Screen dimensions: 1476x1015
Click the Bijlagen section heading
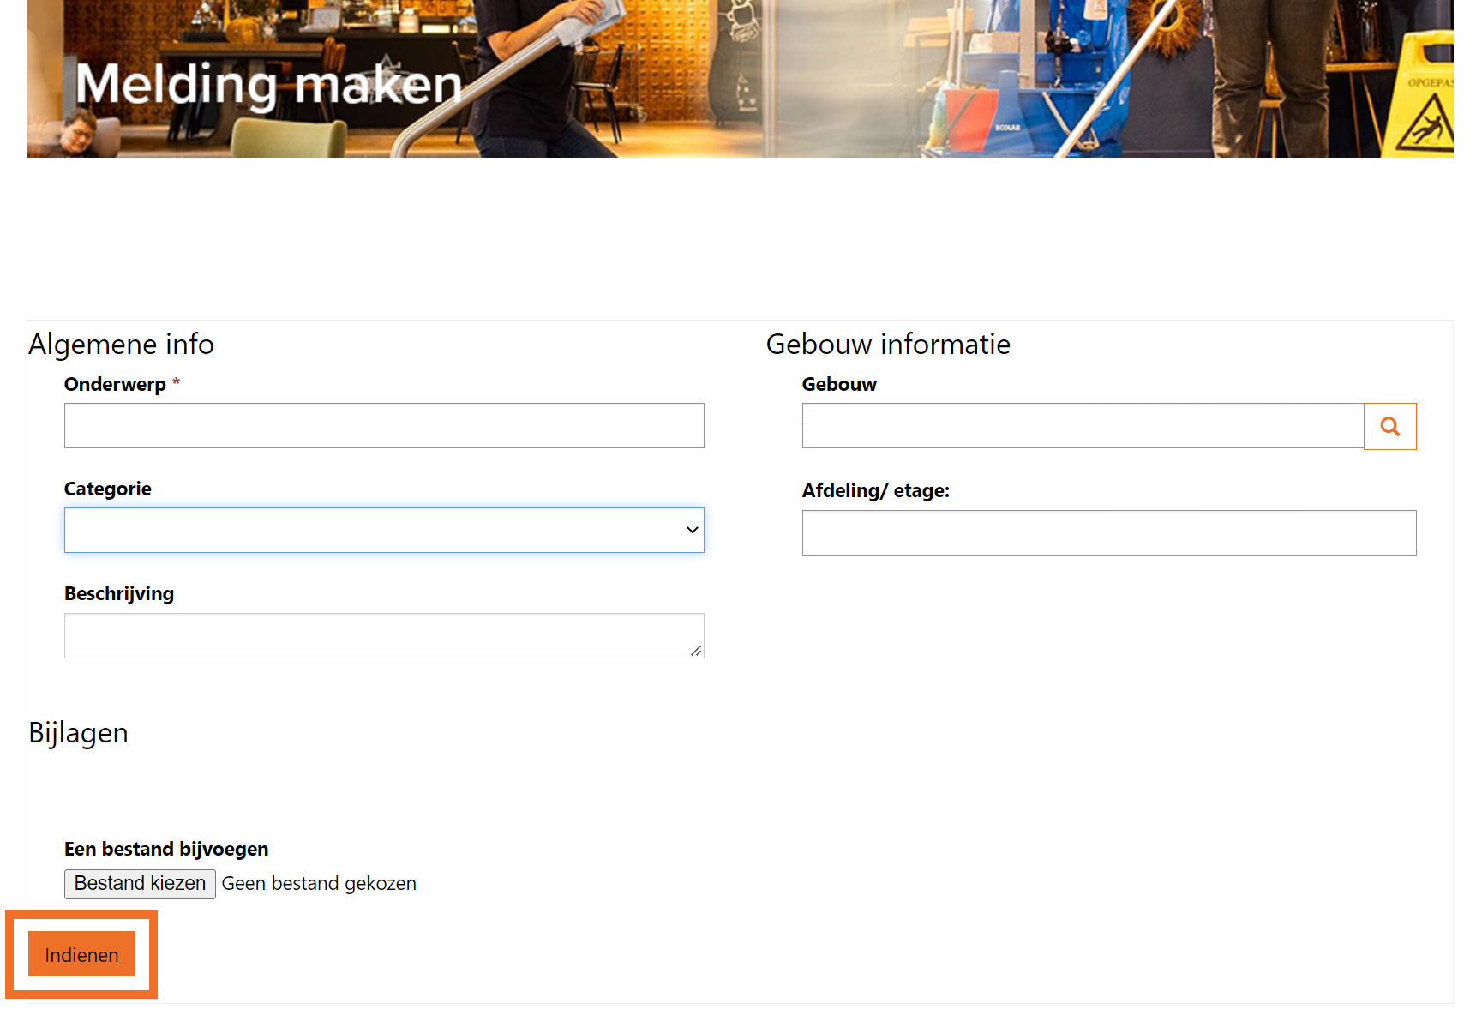tap(79, 732)
